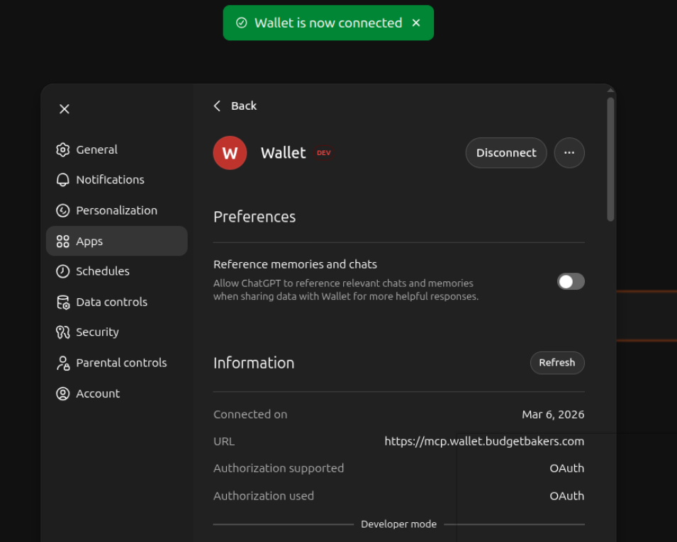Refresh the Wallet connection information
This screenshot has width=677, height=542.
557,362
